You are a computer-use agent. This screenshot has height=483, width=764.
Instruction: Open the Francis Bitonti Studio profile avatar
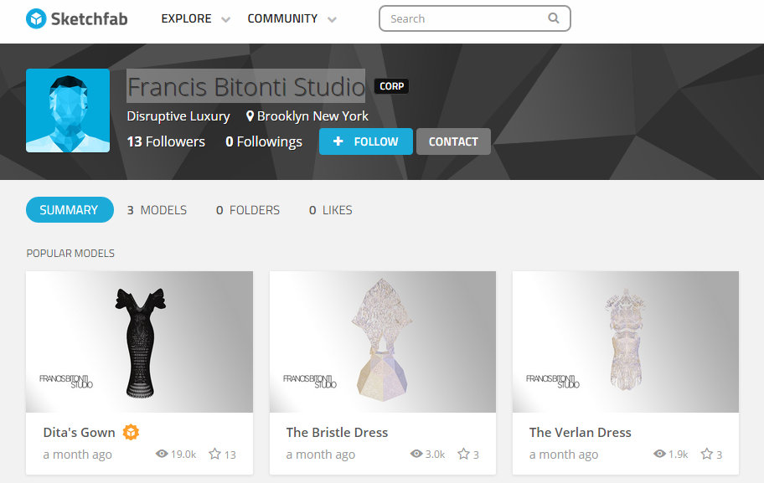tap(68, 110)
